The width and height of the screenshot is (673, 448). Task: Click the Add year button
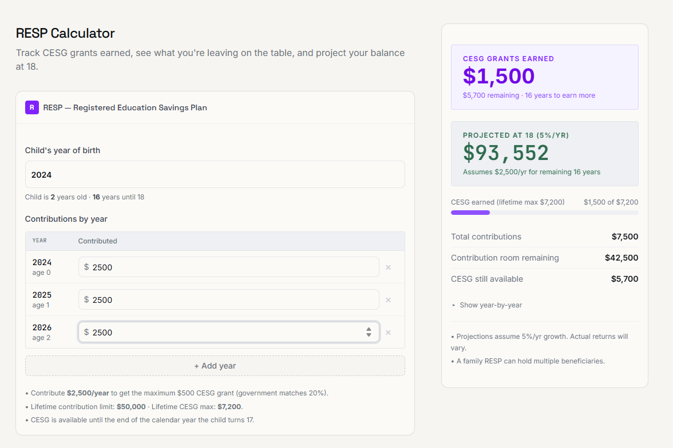(x=215, y=366)
